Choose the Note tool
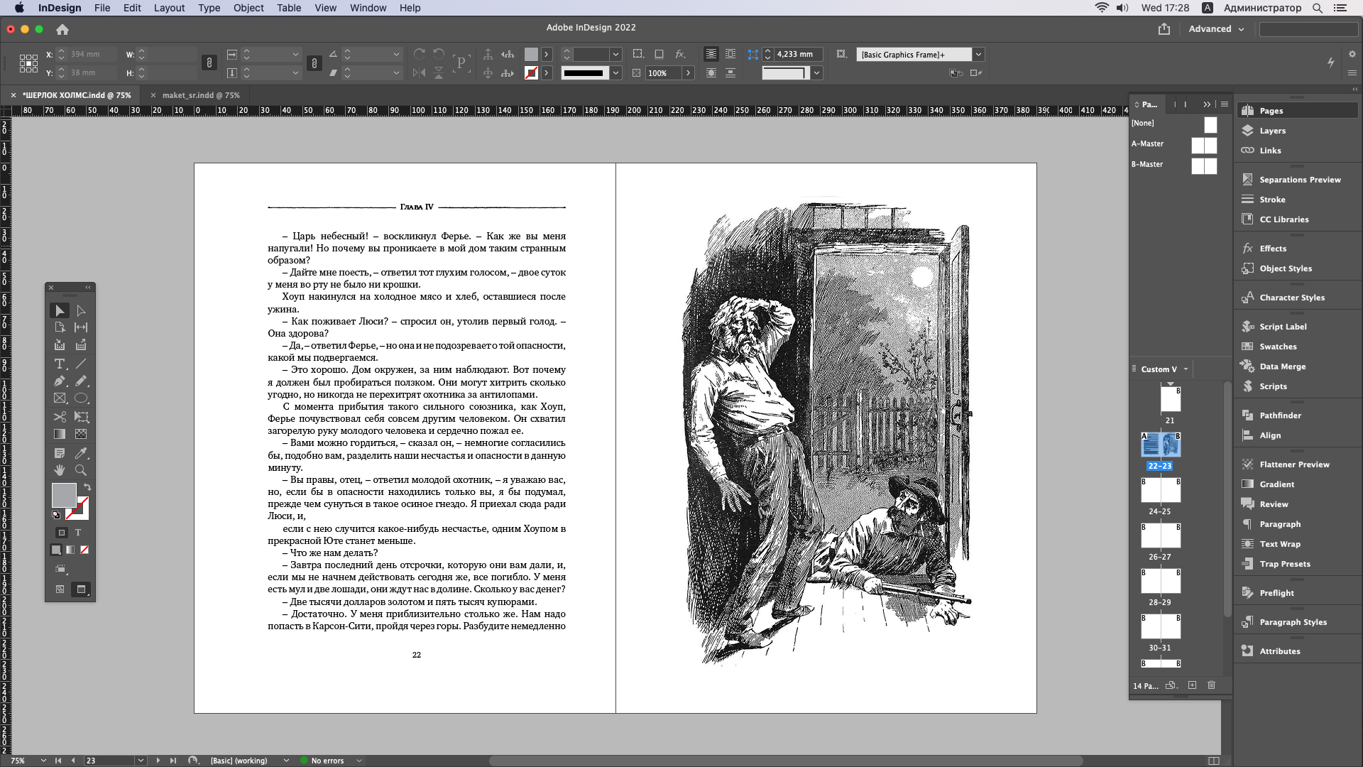The image size is (1363, 767). 60,453
